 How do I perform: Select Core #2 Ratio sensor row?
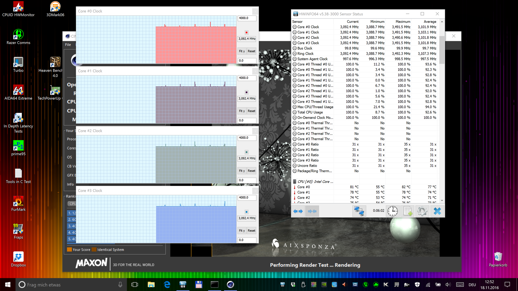[365, 155]
